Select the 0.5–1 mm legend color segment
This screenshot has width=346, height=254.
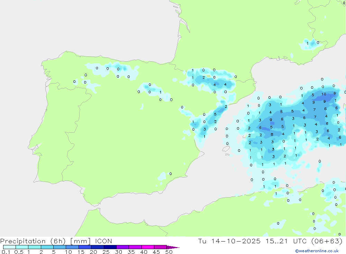point(22,247)
